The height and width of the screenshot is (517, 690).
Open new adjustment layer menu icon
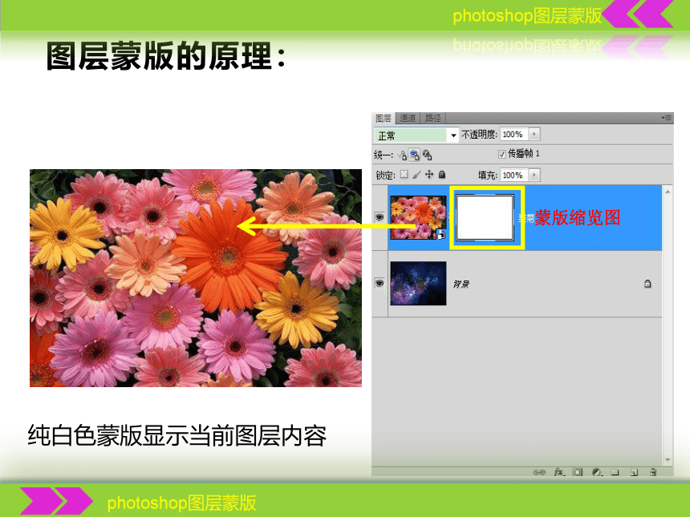[597, 472]
